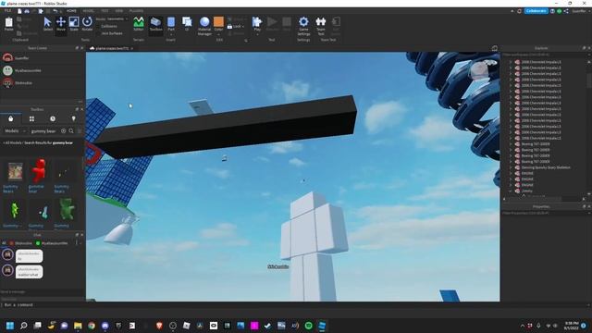Viewport: 592px width, 333px height.
Task: Switch to the MODEL ribbon tab
Action: [x=89, y=11]
